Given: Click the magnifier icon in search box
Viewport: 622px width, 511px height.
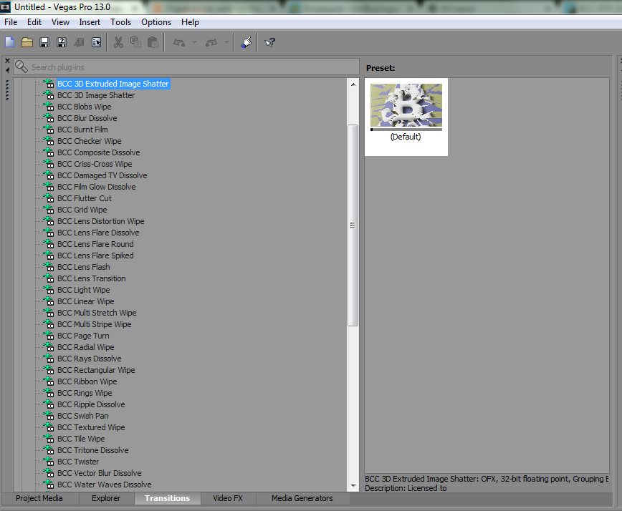Looking at the screenshot, I should click(21, 67).
